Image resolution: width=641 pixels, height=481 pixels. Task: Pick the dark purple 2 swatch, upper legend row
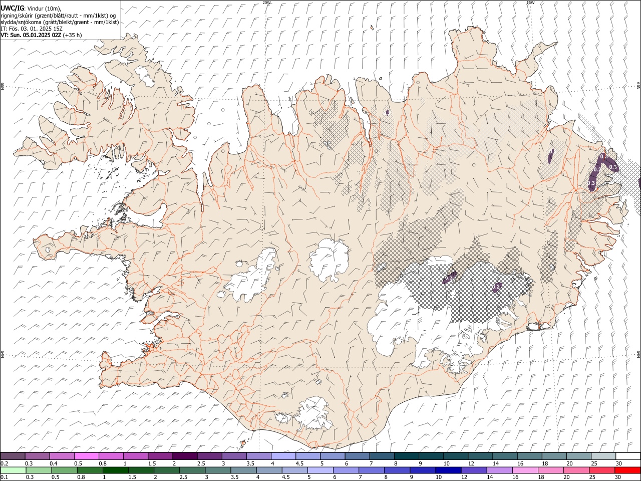(185, 456)
